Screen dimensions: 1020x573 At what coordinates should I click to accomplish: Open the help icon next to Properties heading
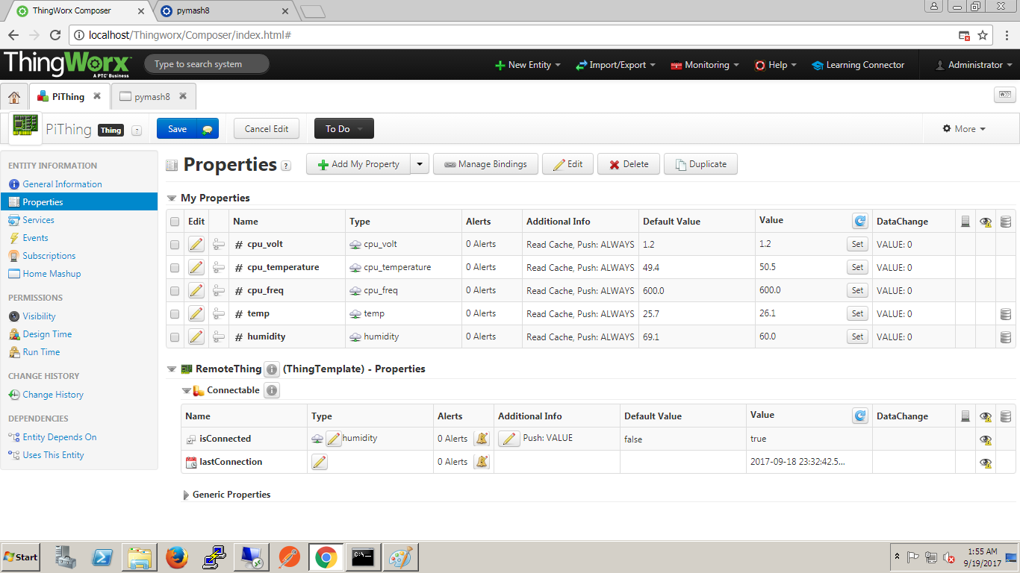click(286, 166)
